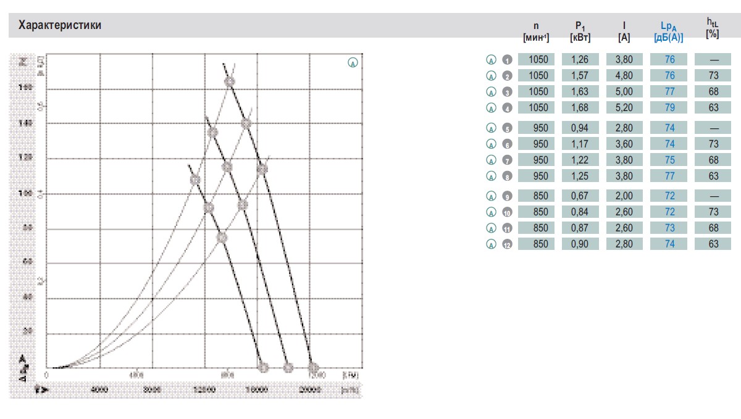Click the n [мин-1] column header

536,32
